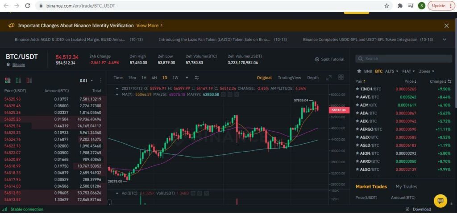Switch chart to Time view
This screenshot has width=457, height=214.
(118, 77)
